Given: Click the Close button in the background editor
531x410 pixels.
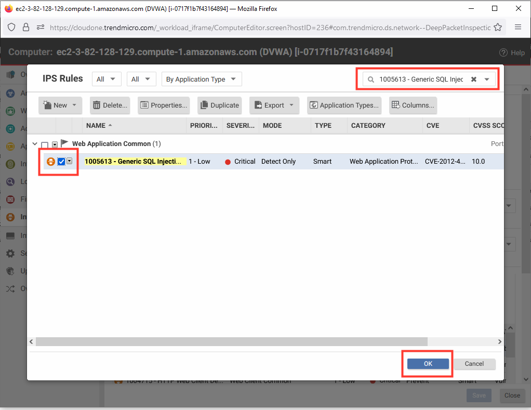Looking at the screenshot, I should tap(512, 395).
